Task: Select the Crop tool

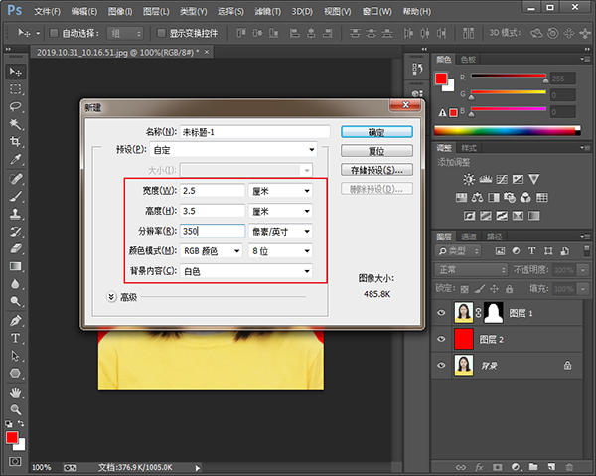Action: click(x=16, y=141)
